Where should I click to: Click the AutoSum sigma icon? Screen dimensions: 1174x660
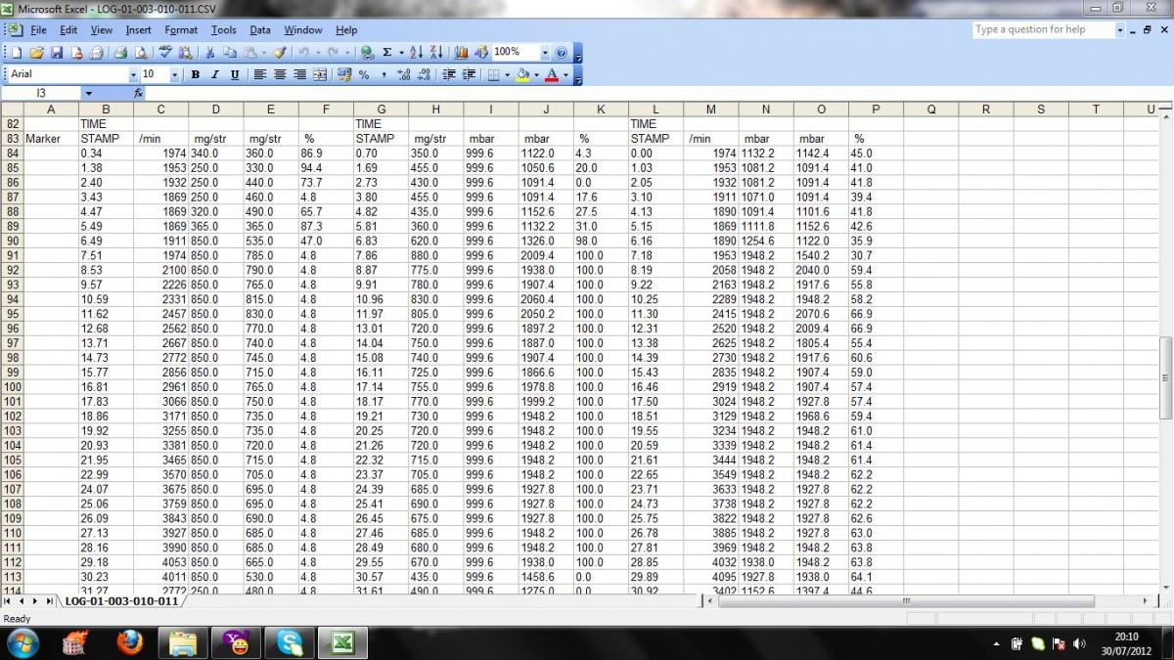pos(387,52)
